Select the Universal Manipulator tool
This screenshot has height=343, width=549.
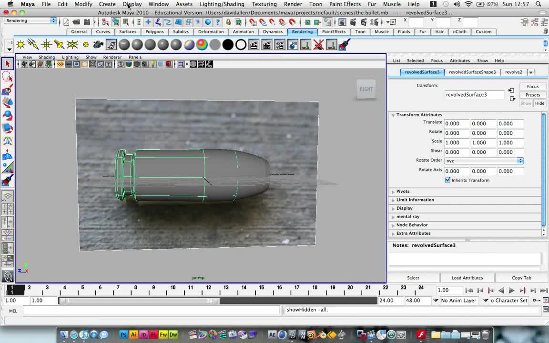[x=7, y=141]
